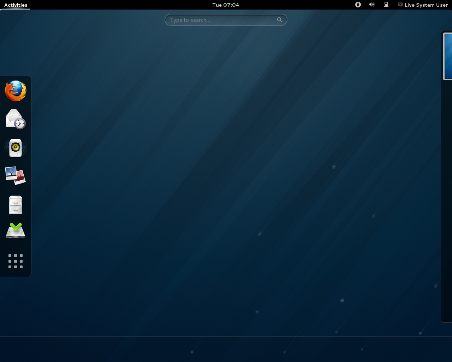Open the network status menu

click(386, 5)
